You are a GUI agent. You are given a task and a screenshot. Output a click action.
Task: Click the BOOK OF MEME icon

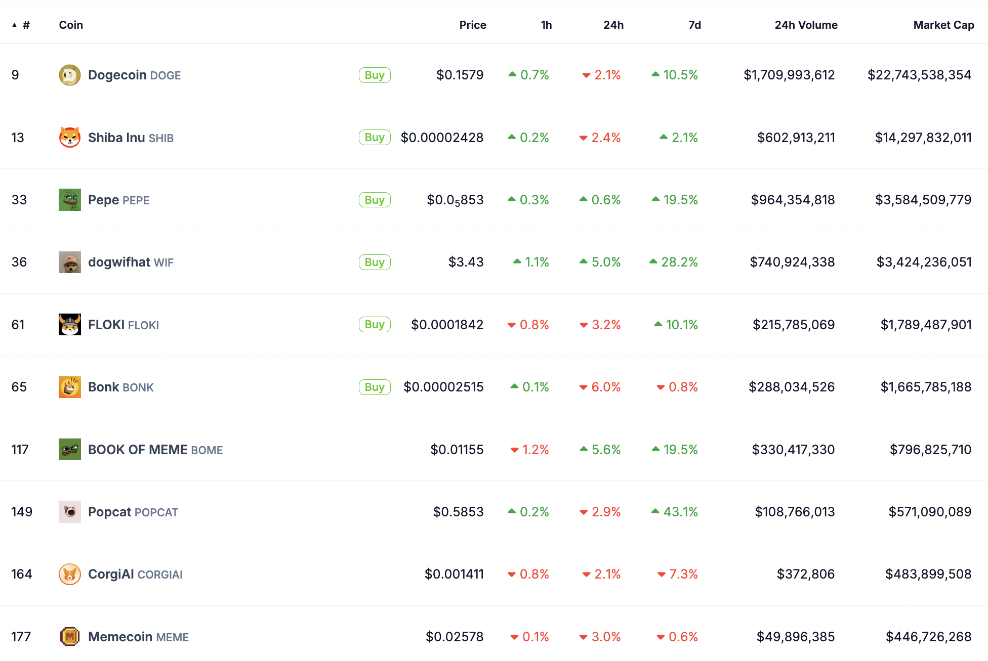[x=70, y=450]
